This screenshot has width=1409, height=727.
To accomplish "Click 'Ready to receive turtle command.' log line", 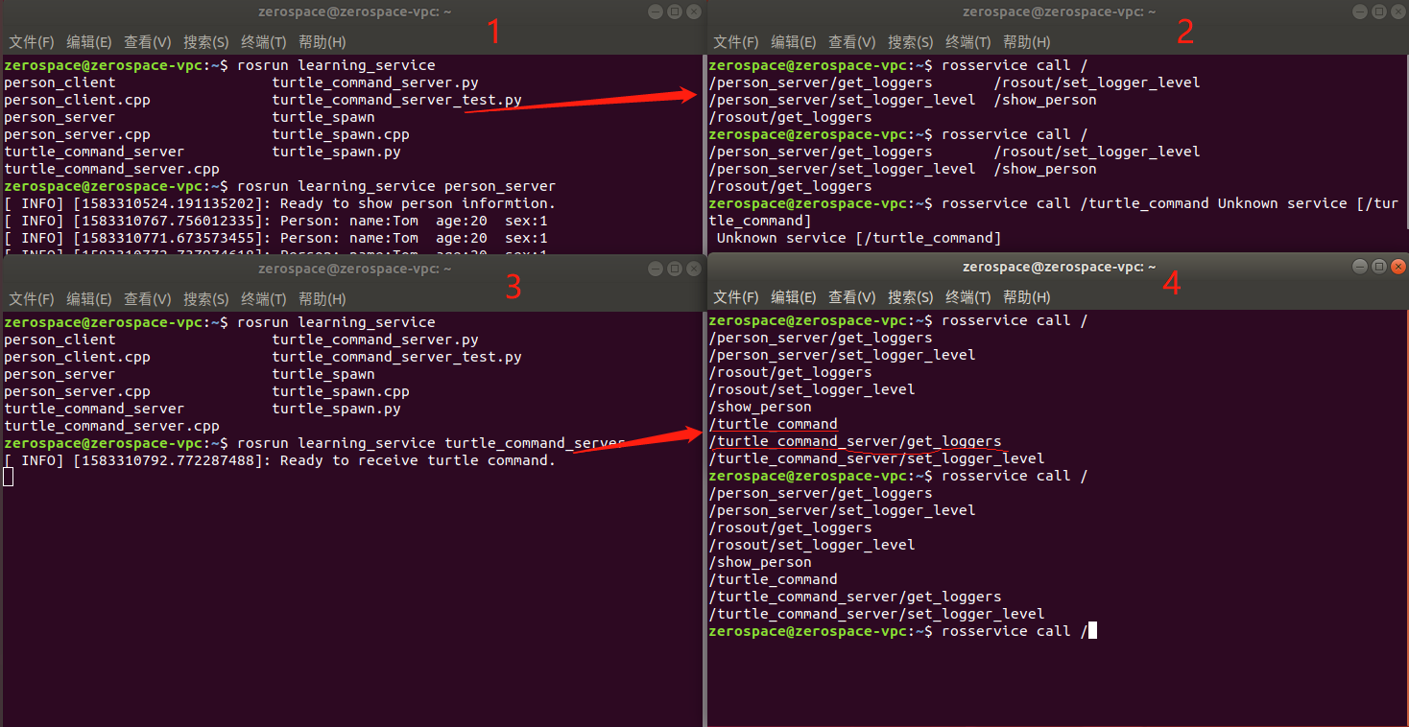I will [x=279, y=460].
